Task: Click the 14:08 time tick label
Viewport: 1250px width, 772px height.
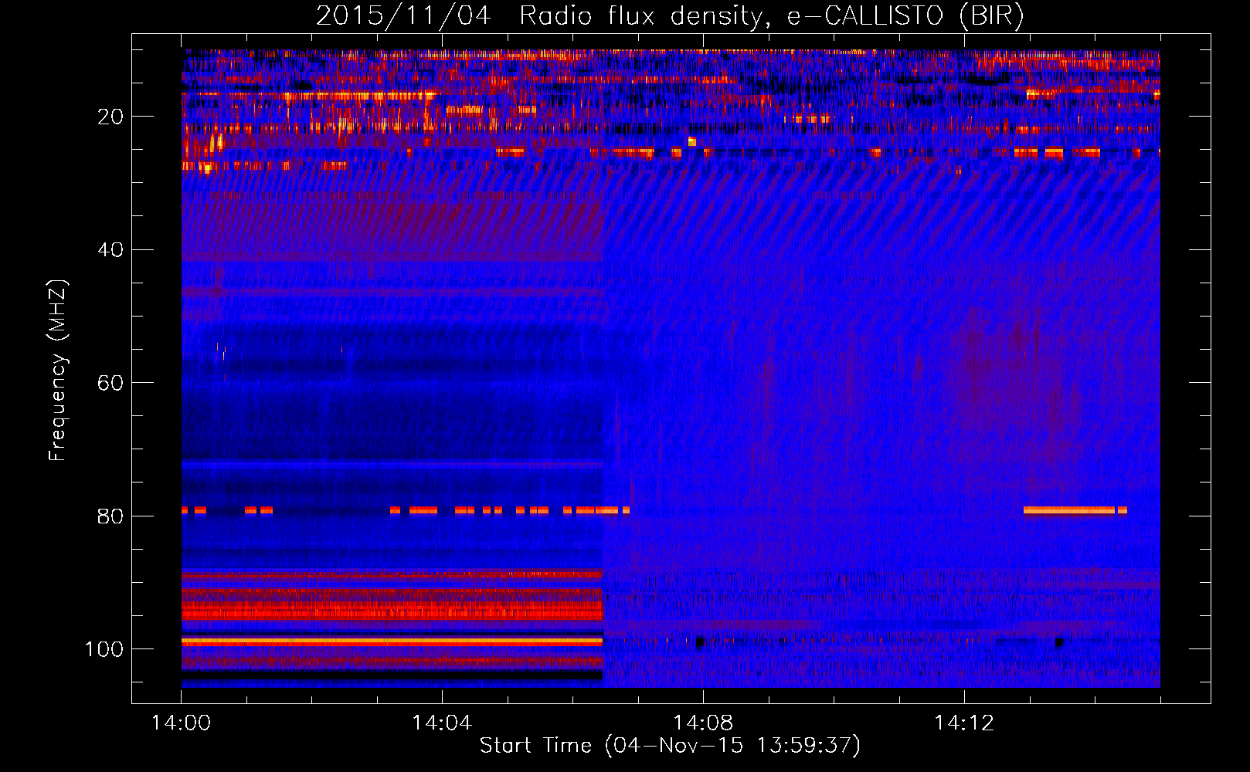Action: pos(703,723)
